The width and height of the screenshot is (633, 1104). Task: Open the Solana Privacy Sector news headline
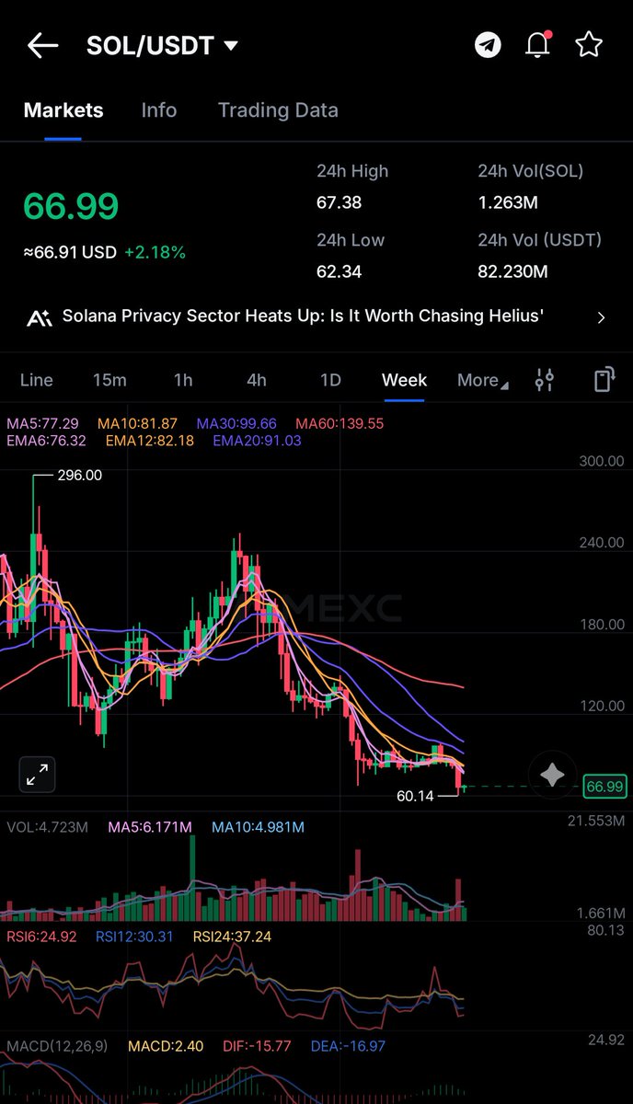(303, 316)
